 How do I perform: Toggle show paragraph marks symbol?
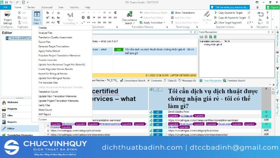coord(58,22)
